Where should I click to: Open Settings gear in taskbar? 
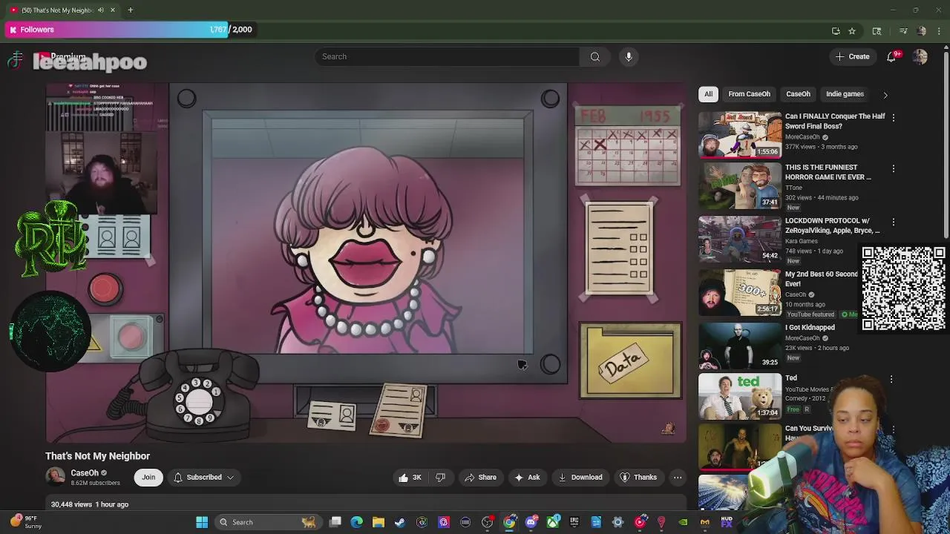(x=617, y=522)
